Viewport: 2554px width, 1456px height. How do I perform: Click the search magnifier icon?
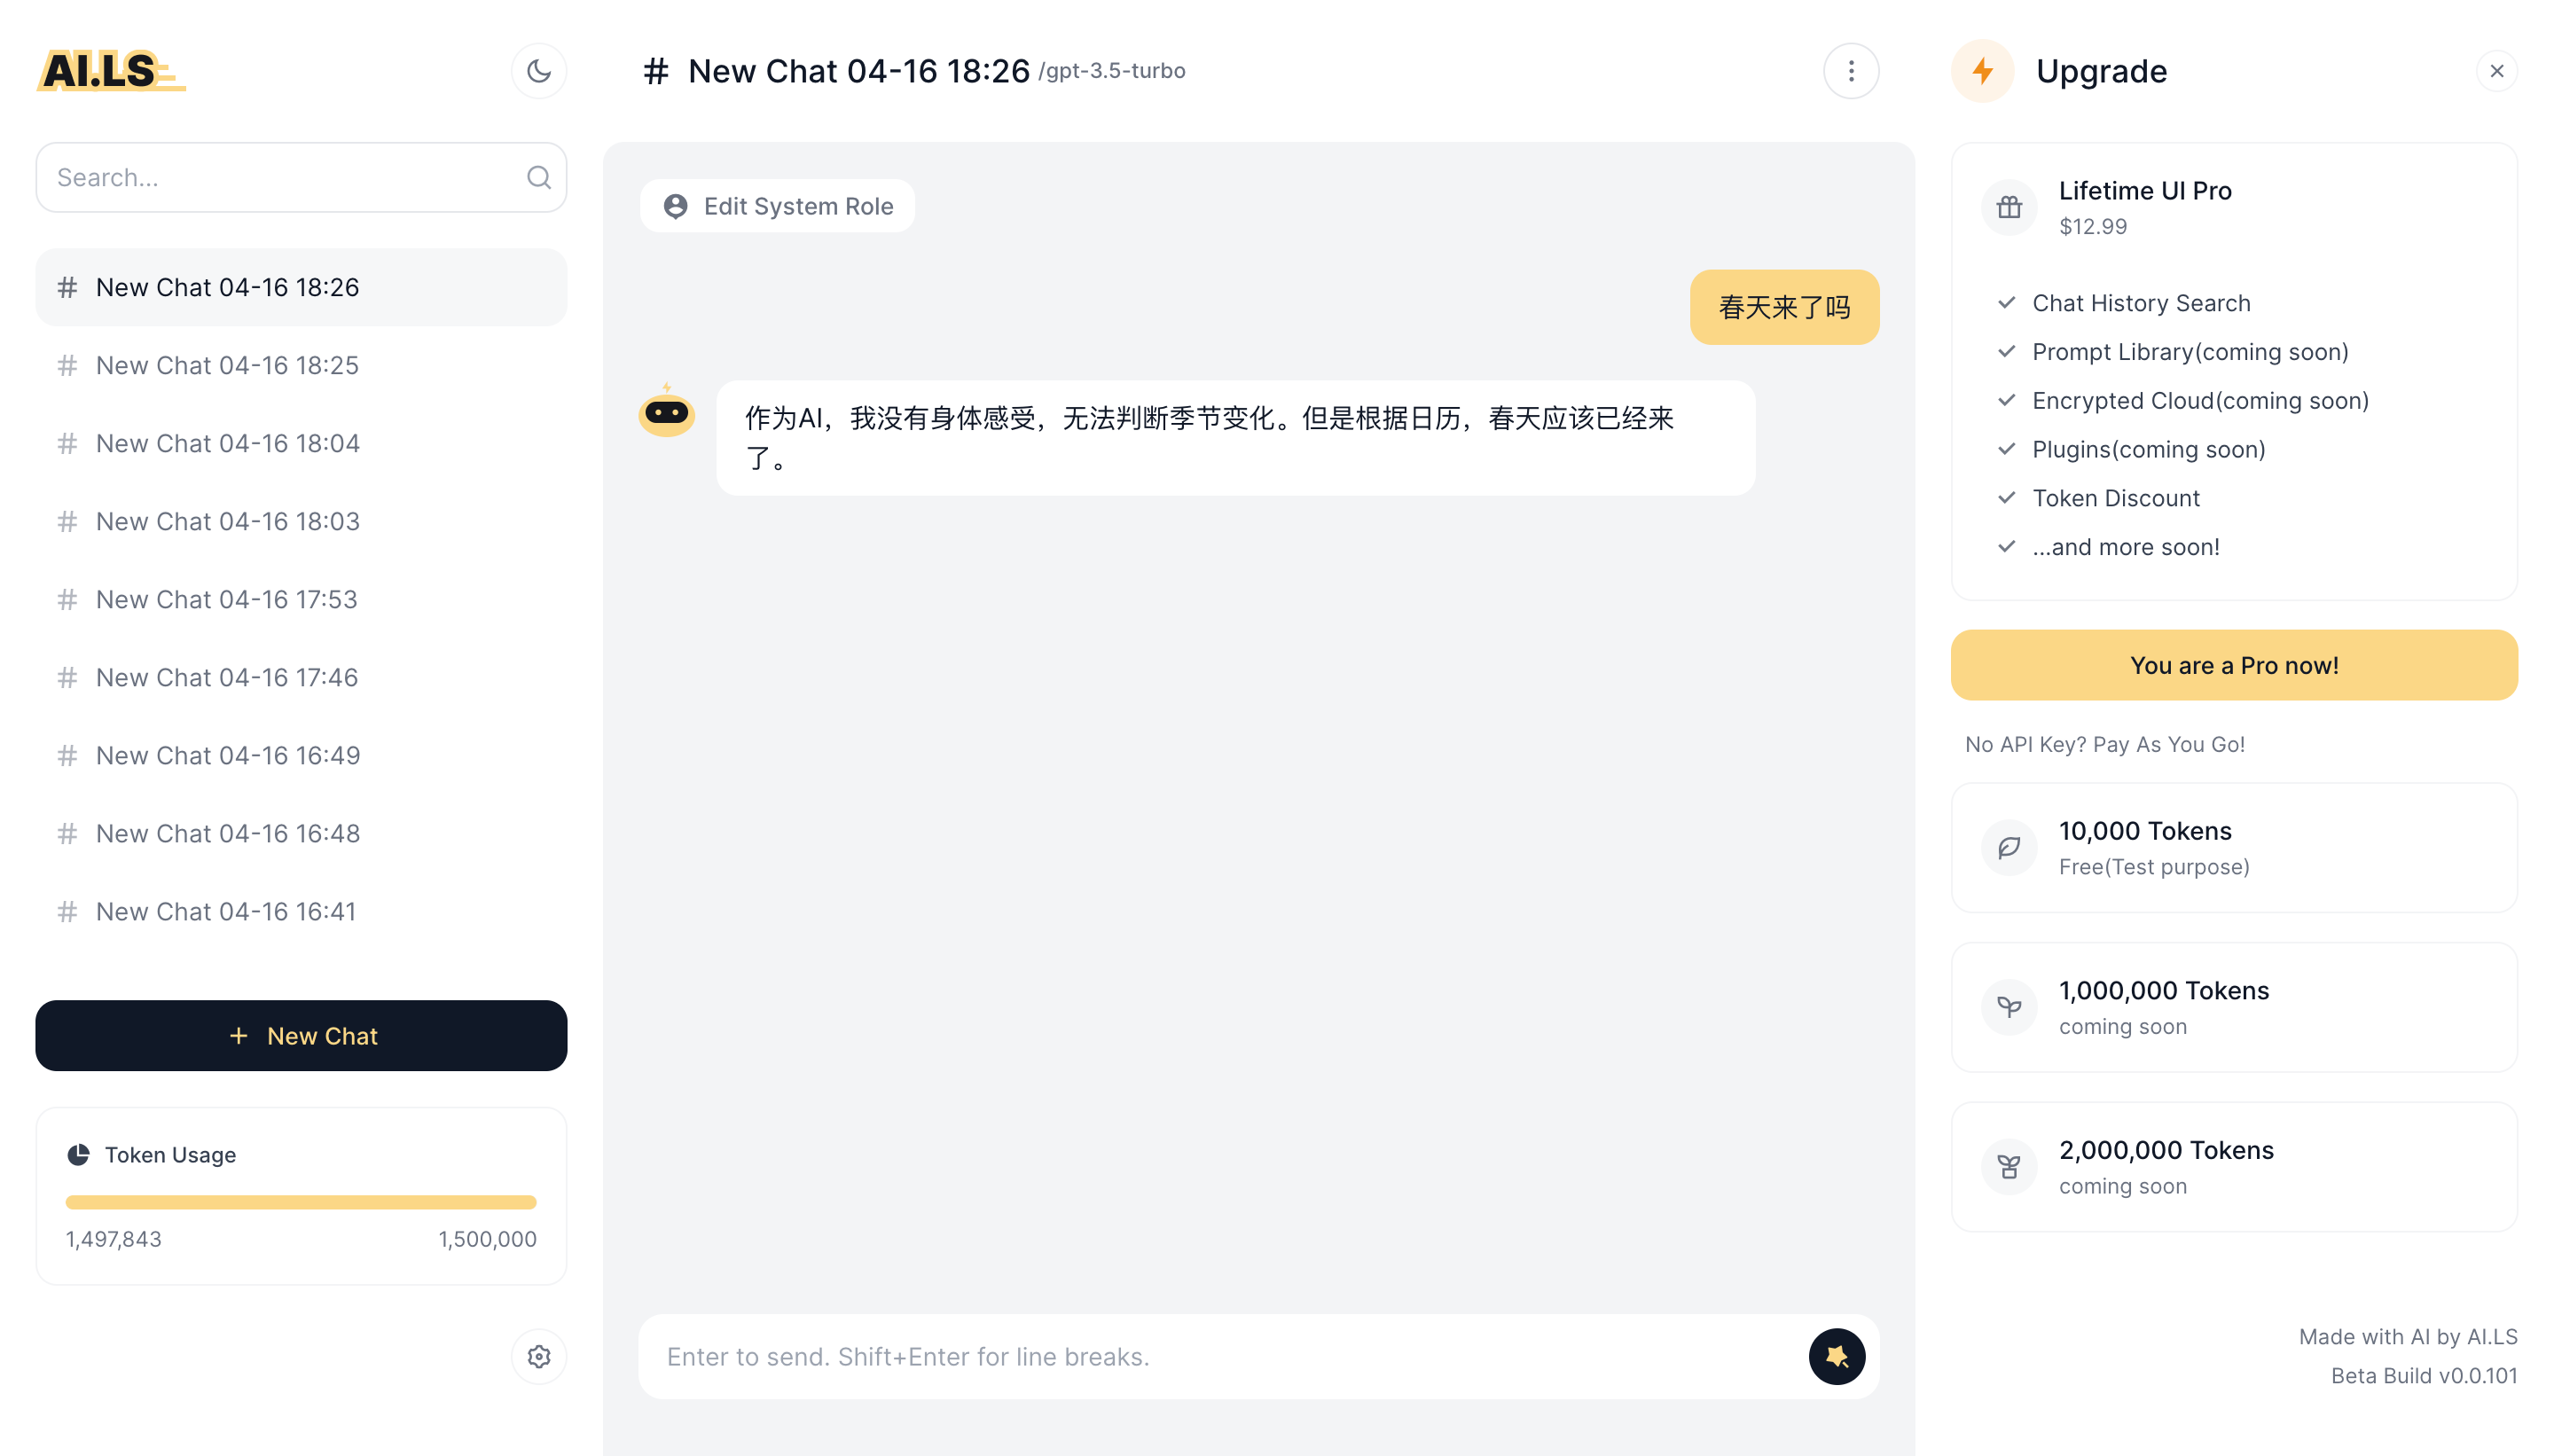coord(539,177)
